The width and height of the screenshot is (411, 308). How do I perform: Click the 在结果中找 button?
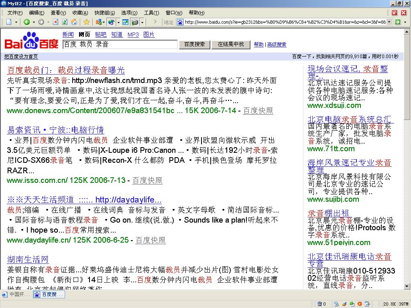(231, 45)
